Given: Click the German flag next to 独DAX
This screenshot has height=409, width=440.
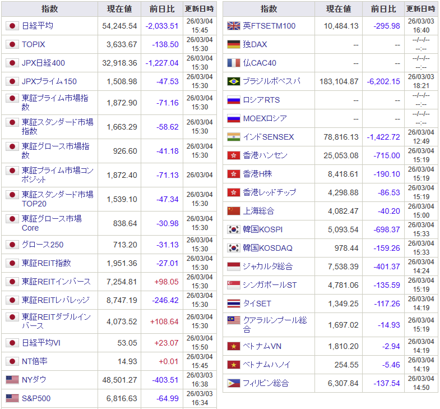Looking at the screenshot, I should click(x=233, y=44).
